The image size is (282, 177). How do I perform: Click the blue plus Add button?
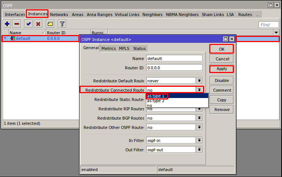coord(7,24)
